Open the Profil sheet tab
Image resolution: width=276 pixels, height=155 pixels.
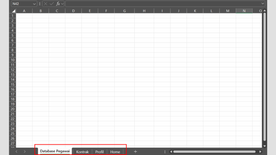click(x=99, y=152)
